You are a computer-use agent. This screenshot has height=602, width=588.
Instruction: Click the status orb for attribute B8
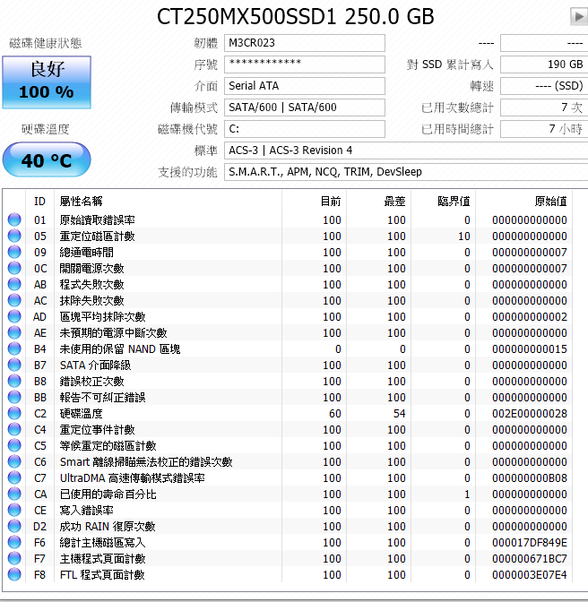pos(14,381)
